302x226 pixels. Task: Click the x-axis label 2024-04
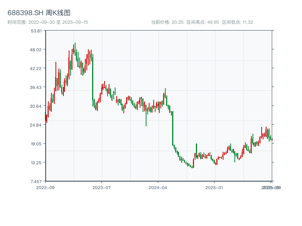click(158, 188)
